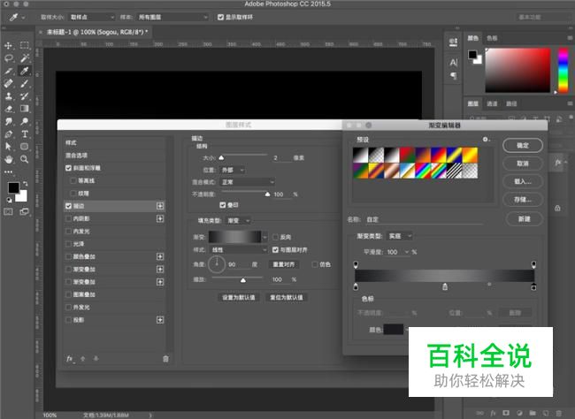Open the 填充类型 dropdown showing 渐变

click(239, 221)
